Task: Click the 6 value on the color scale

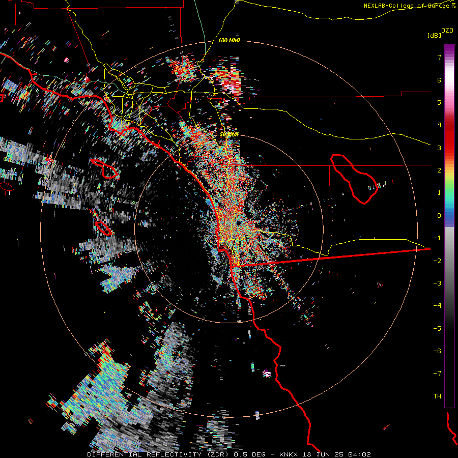Action: [439, 80]
